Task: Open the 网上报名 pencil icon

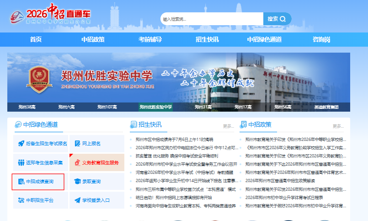Action: tap(77, 144)
